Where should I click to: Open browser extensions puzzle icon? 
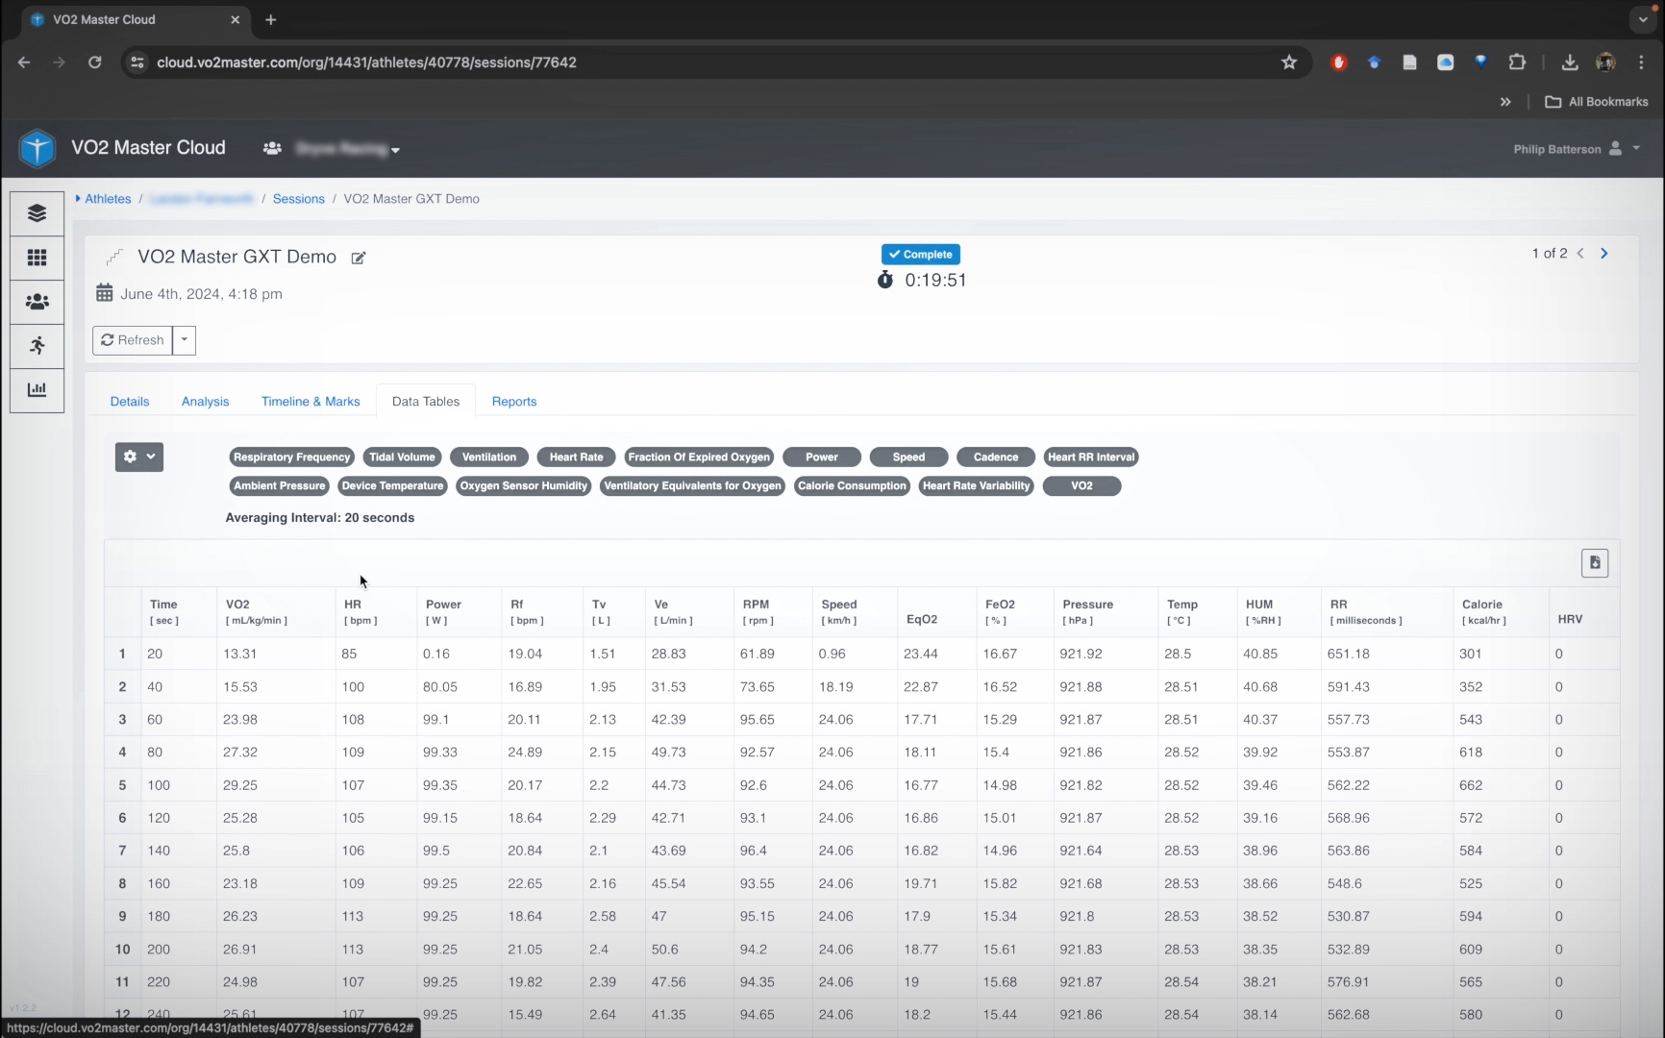click(x=1517, y=62)
